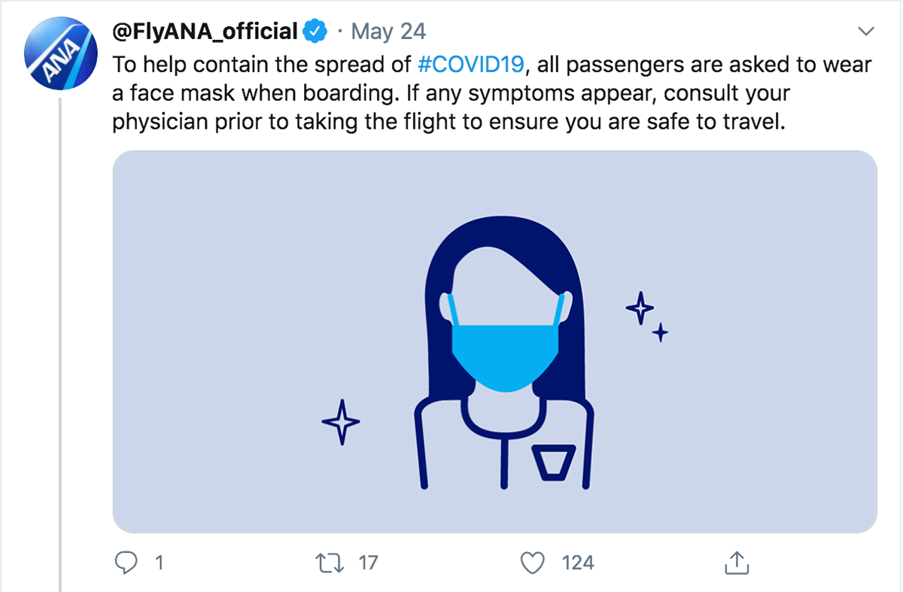Open the #COVID19 hashtag link
The height and width of the screenshot is (592, 903).
click(470, 64)
